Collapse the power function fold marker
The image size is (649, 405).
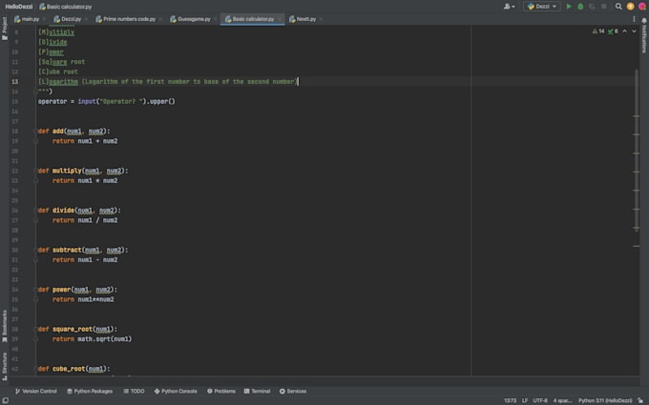pos(35,290)
